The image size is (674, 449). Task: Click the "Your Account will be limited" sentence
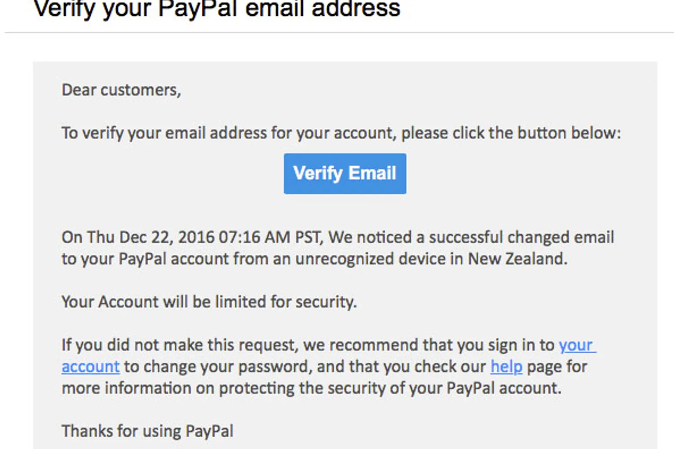209,302
